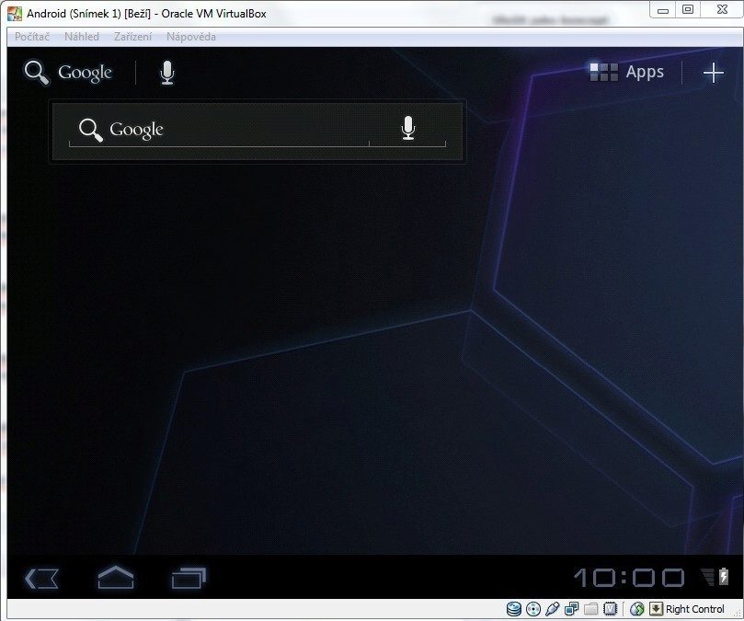This screenshot has height=621, width=744.
Task: Tap the Google search widget input field
Action: coord(257,131)
